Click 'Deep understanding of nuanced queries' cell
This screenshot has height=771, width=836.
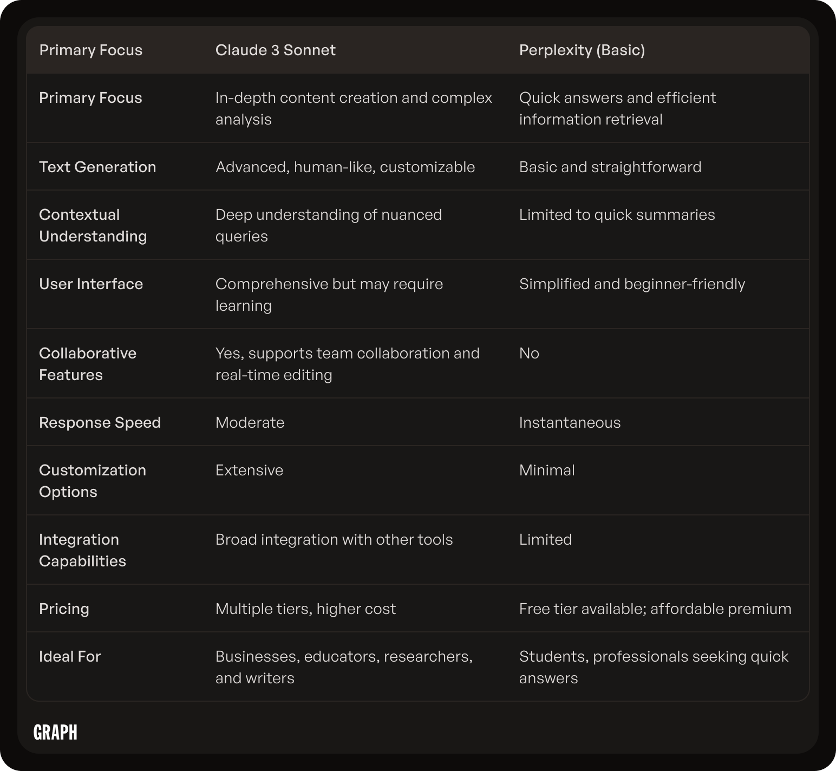(x=329, y=225)
